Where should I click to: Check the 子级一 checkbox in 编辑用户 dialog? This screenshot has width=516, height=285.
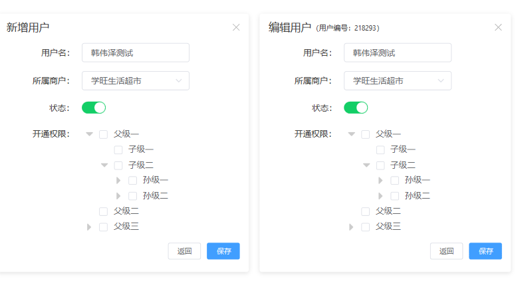coord(380,149)
